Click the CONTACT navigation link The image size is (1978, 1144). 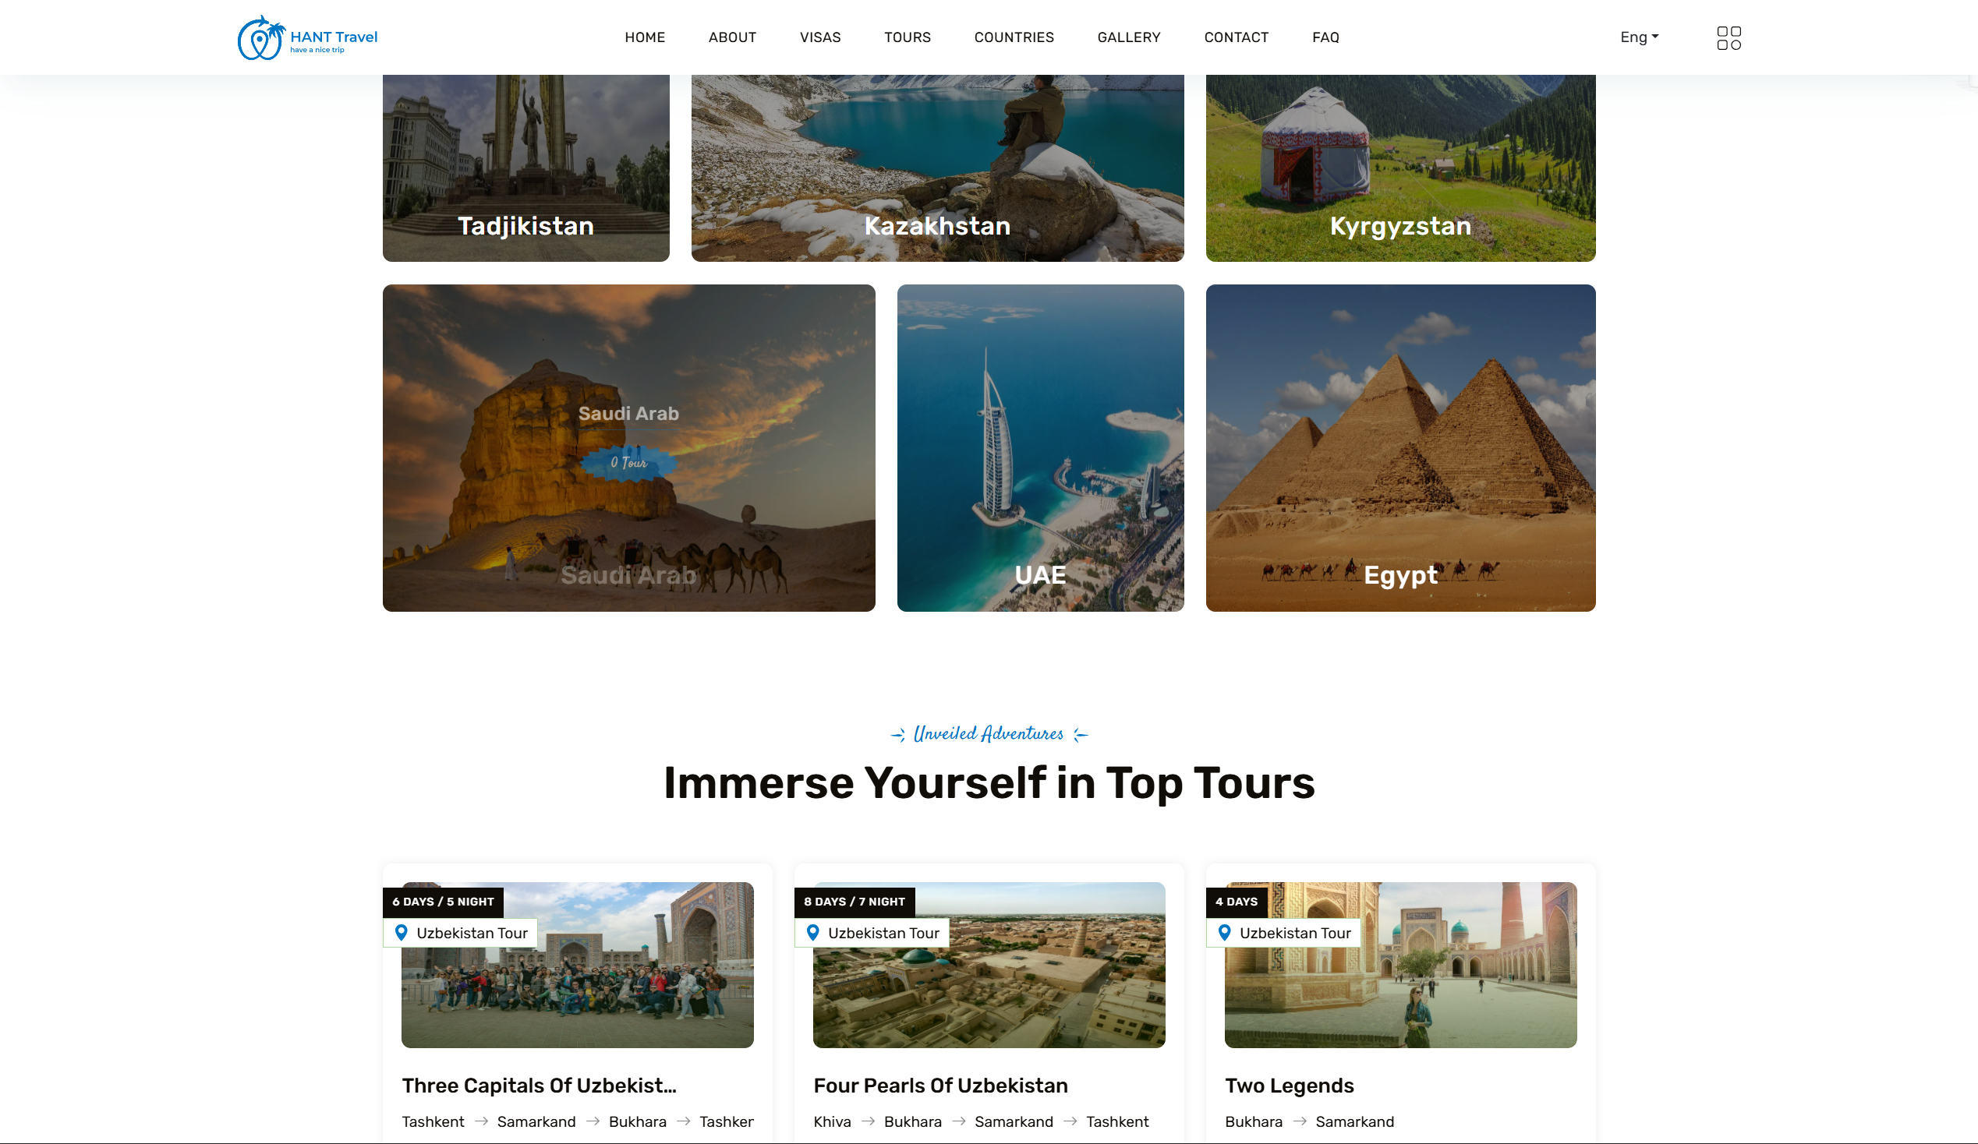[x=1237, y=37]
